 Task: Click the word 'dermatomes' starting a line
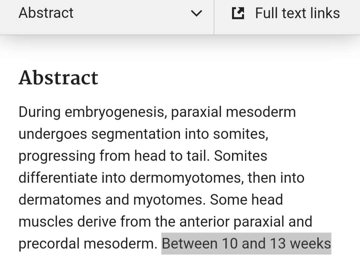pyautogui.click(x=60, y=200)
